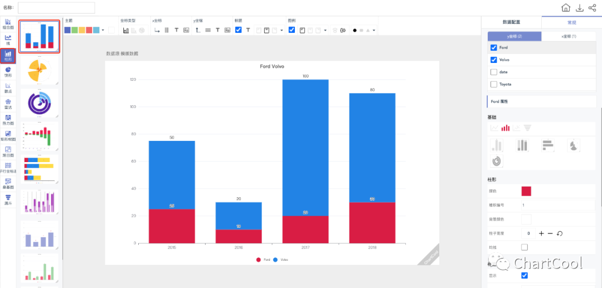Enable the Toyota data series checkbox
602x288 pixels.
493,84
